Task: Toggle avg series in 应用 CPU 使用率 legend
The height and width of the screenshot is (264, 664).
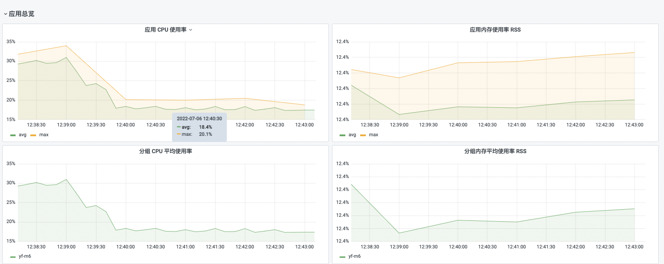Action: click(x=22, y=134)
